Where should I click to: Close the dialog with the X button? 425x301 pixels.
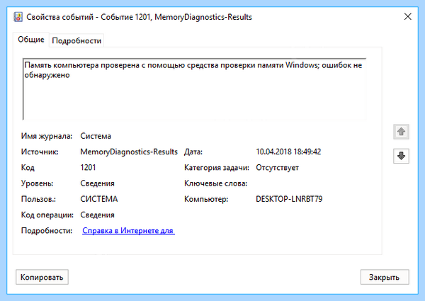(408, 16)
